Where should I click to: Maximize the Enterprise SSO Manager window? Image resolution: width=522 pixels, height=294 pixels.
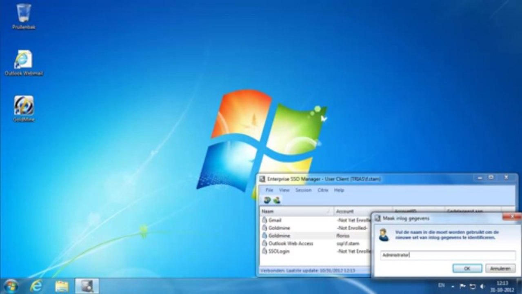pyautogui.click(x=491, y=178)
